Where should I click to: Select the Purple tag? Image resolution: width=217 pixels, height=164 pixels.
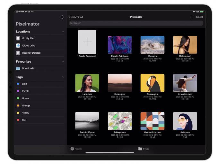40,91
